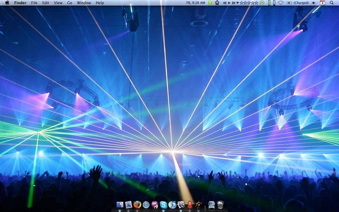Launch Skype from the Dock

(x=164, y=205)
